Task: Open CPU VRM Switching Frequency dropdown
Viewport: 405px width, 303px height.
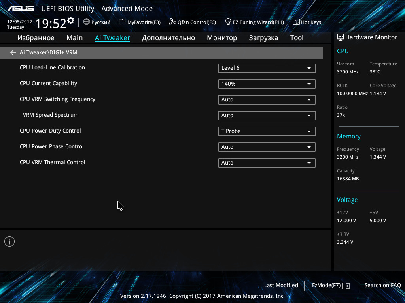Action: [x=267, y=100]
